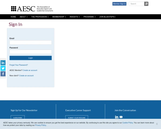Expand the ABOUT dropdown menu
The image size is (161, 129).
coord(24,17)
